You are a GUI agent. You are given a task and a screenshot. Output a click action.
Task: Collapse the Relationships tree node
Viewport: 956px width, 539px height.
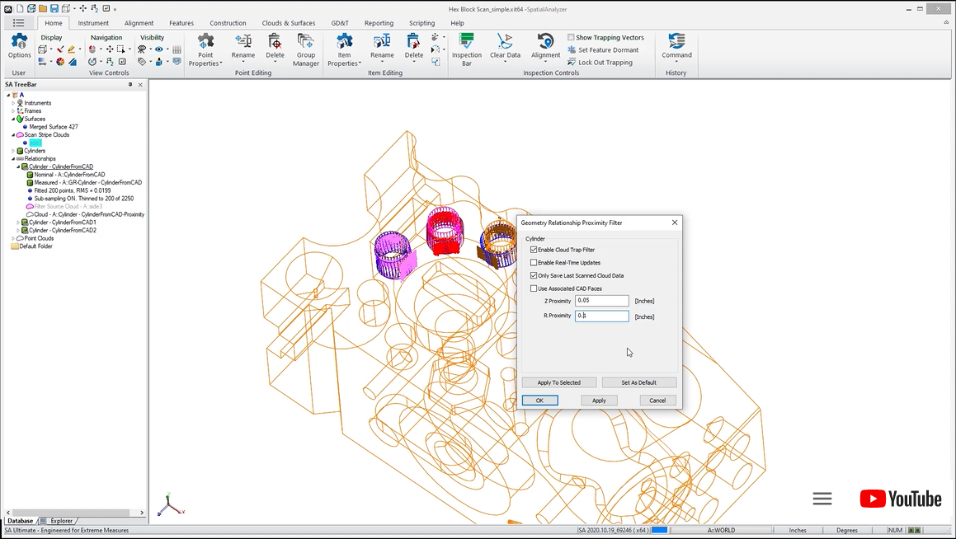[13, 158]
